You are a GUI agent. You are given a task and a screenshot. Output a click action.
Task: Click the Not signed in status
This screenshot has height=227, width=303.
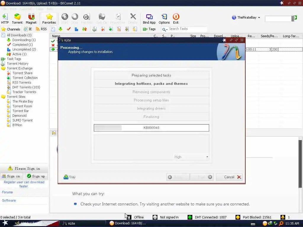point(166,217)
